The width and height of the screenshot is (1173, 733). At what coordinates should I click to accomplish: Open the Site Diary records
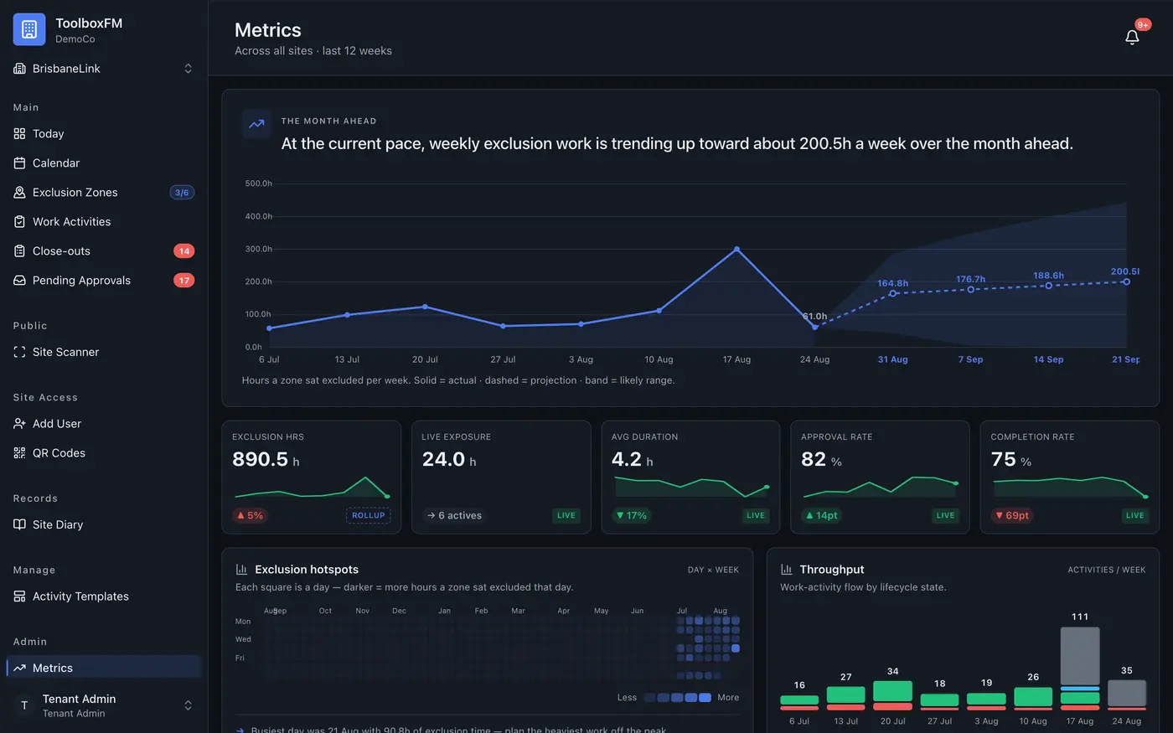click(104, 525)
